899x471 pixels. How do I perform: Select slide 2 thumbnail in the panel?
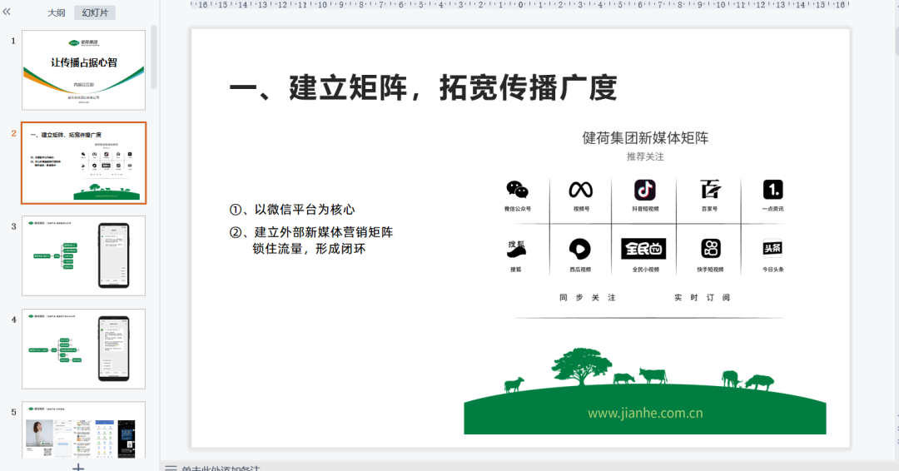pyautogui.click(x=84, y=163)
